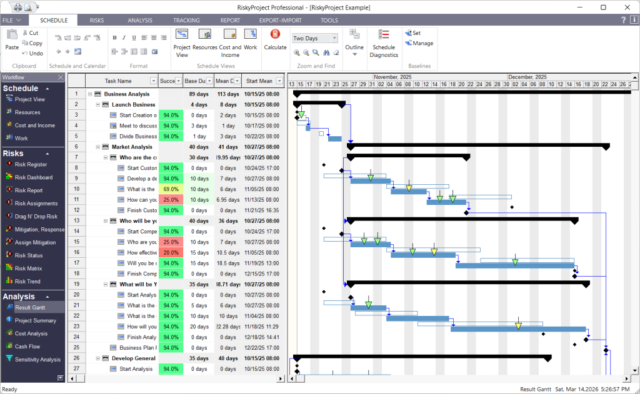
Task: Open Sensitivity Analysis in the sidebar
Action: point(37,360)
